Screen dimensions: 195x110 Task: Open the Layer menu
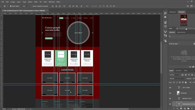click(x=19, y=2)
